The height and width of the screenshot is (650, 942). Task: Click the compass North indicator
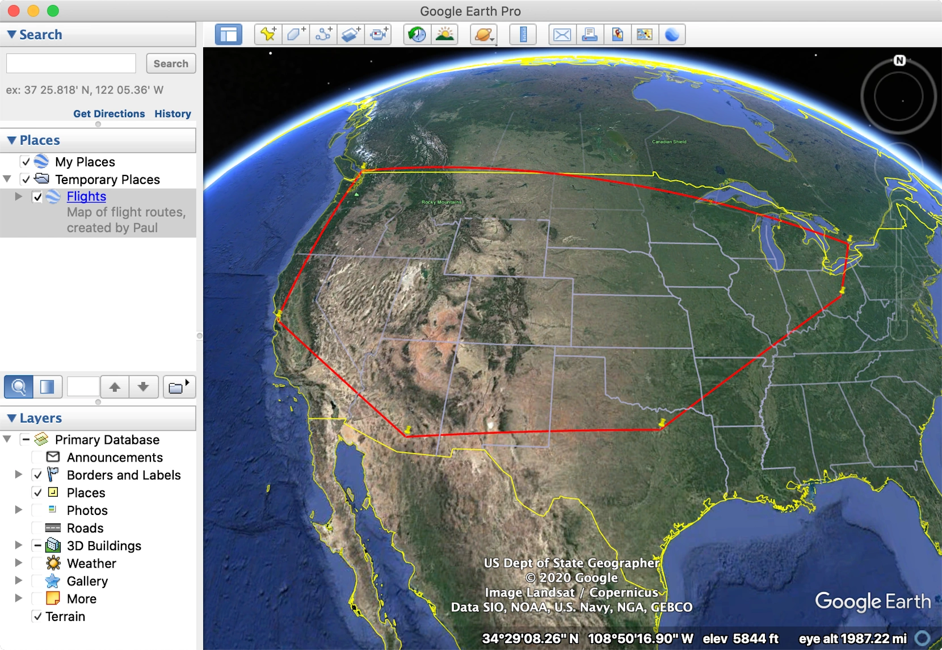tap(899, 61)
